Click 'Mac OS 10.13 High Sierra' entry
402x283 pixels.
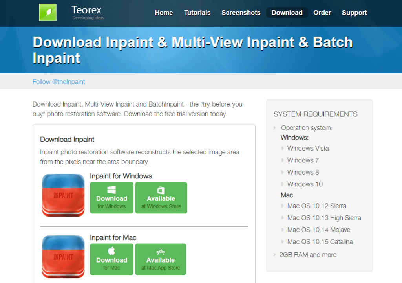(x=324, y=218)
